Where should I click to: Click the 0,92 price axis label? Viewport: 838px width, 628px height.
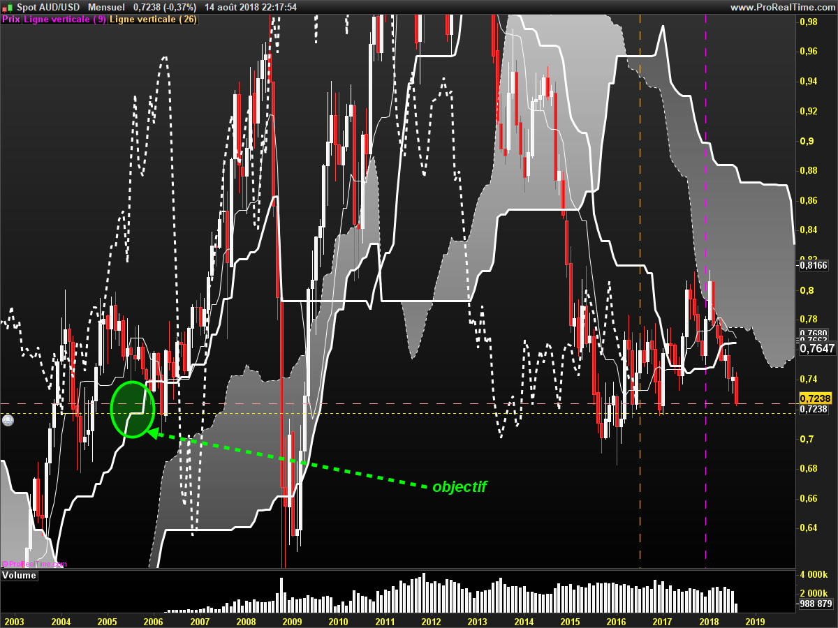coord(809,111)
